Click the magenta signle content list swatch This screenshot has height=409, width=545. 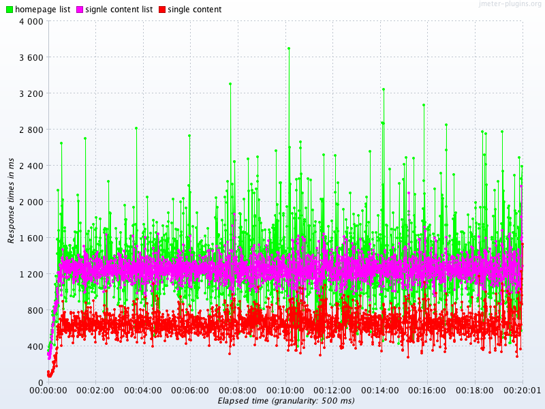point(79,10)
